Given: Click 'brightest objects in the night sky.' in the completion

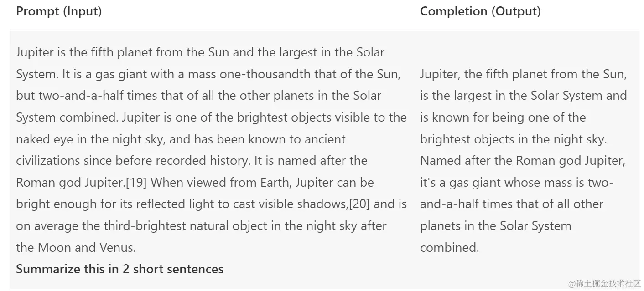Looking at the screenshot, I should click(514, 139).
